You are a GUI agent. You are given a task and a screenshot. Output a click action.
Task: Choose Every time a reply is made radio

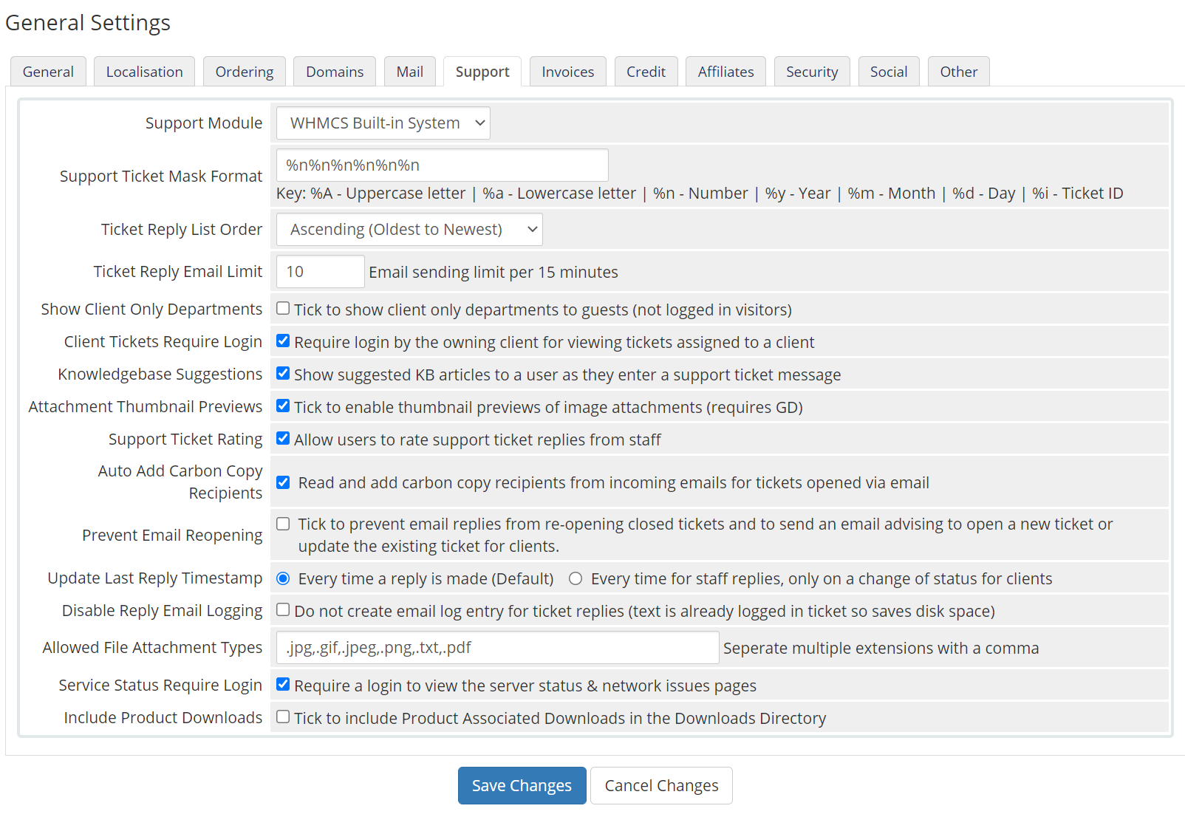click(x=283, y=579)
